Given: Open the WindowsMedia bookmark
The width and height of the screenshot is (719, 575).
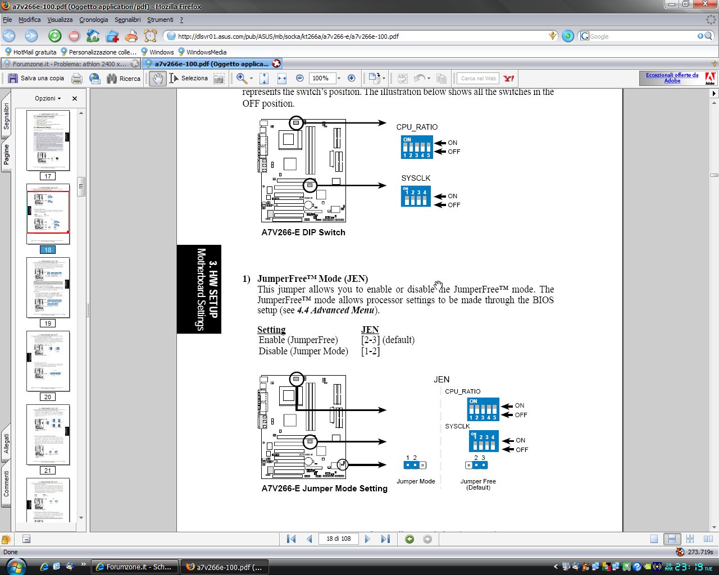Looking at the screenshot, I should click(202, 52).
